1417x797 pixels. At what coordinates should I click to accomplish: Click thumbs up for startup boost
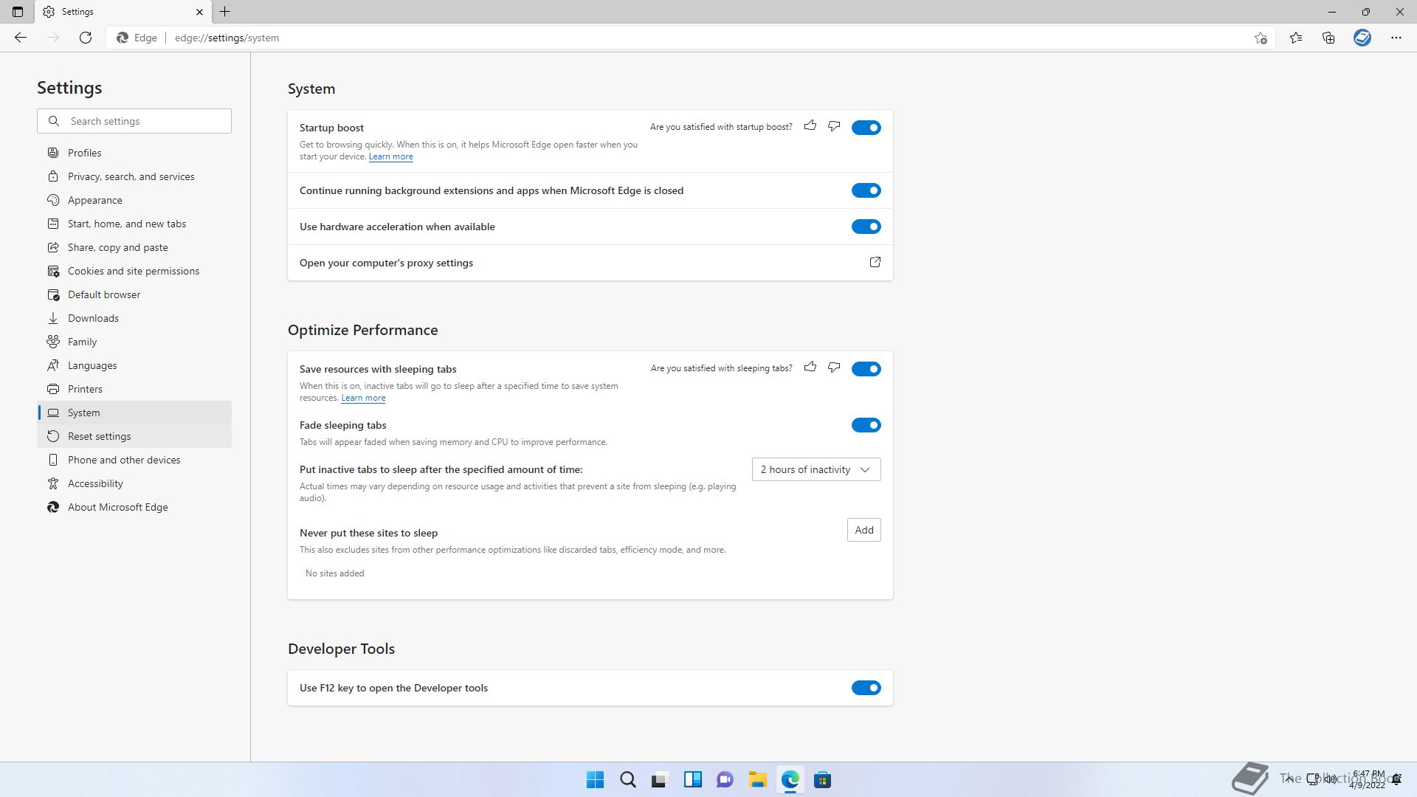click(810, 126)
